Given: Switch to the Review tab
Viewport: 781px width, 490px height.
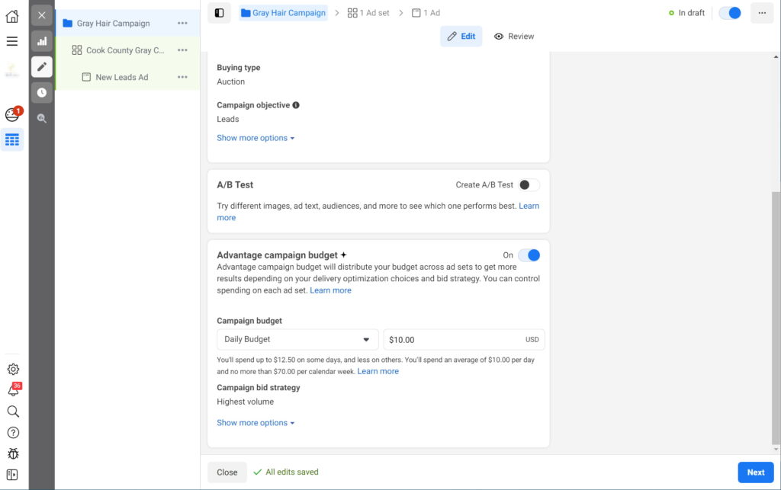Looking at the screenshot, I should [514, 37].
